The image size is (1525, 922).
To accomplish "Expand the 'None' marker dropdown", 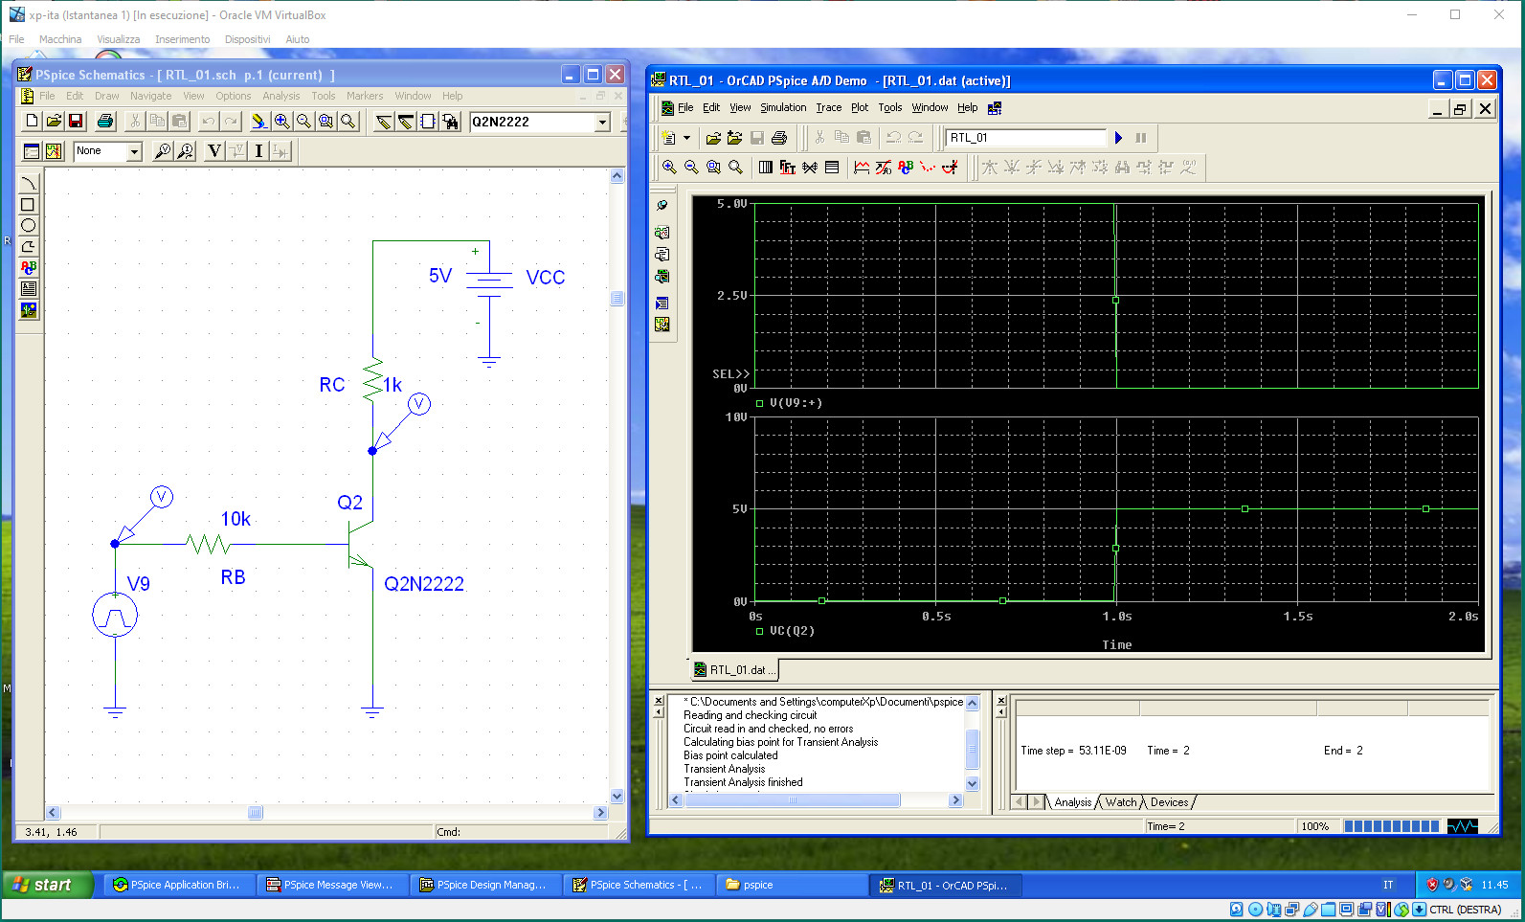I will [x=134, y=152].
